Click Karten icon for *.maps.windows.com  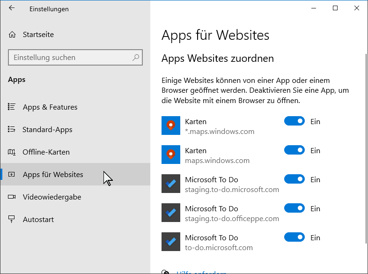click(171, 126)
